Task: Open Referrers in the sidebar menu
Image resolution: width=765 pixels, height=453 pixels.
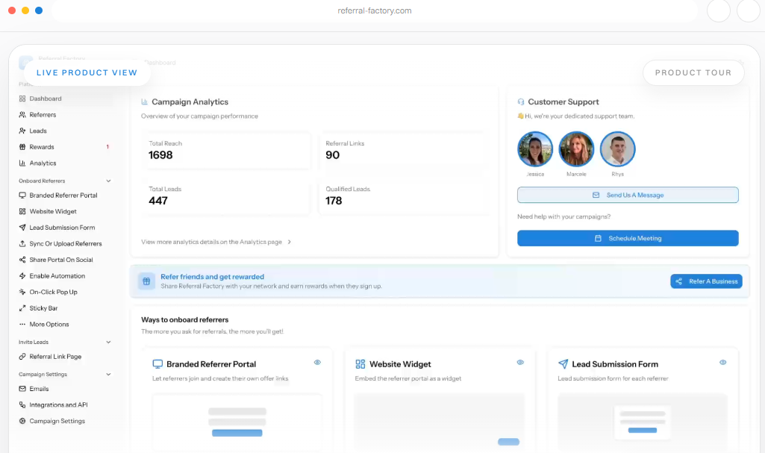Action: [43, 115]
